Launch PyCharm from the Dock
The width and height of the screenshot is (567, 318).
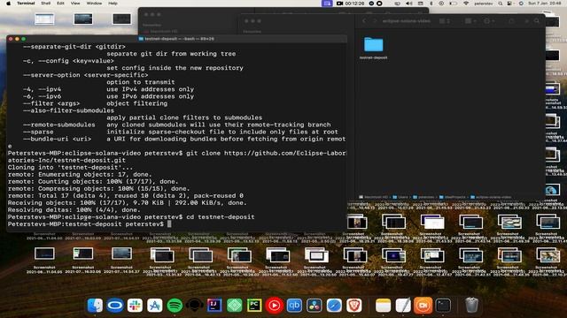[x=254, y=306]
